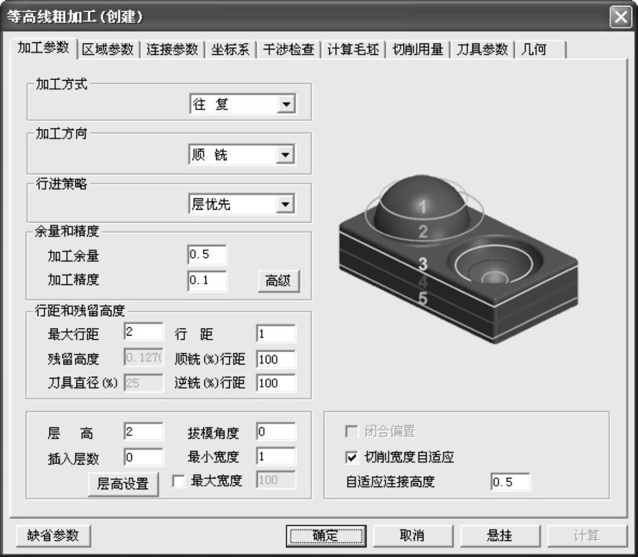Enable the 最大宽度 checkbox
Viewport: 638px width, 557px height.
pyautogui.click(x=178, y=482)
